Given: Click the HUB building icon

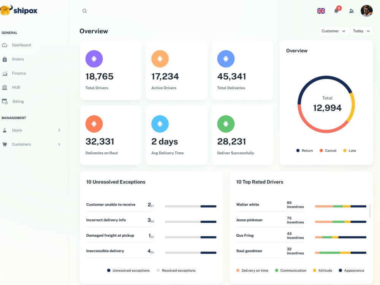Looking at the screenshot, I should tap(5, 87).
